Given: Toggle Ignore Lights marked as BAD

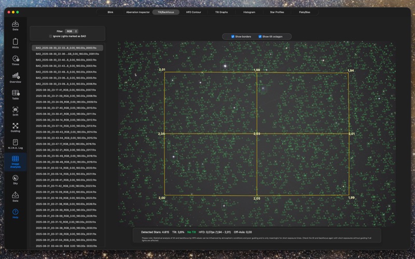Looking at the screenshot, I should (50, 36).
